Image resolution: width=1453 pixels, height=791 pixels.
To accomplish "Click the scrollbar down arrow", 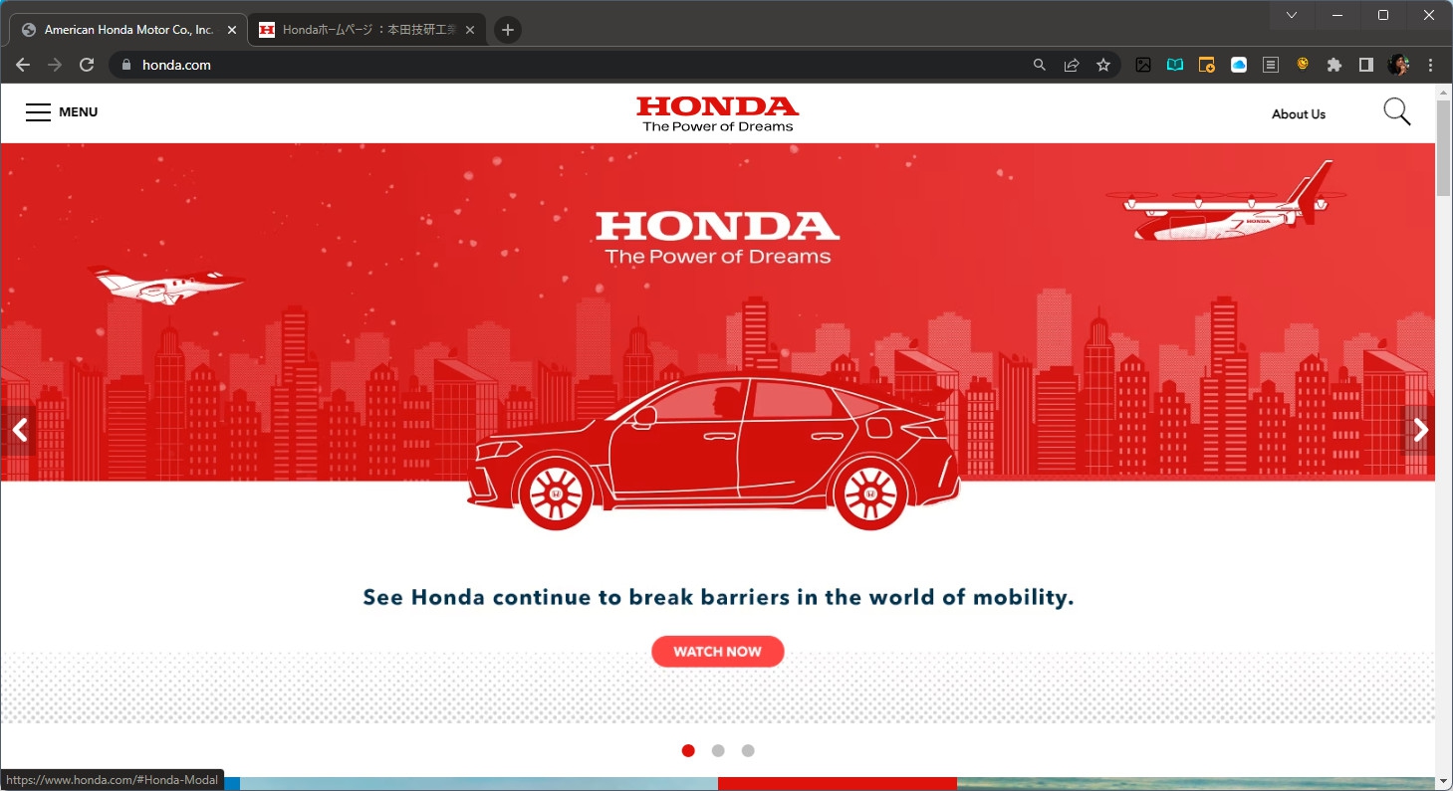I will [1444, 781].
